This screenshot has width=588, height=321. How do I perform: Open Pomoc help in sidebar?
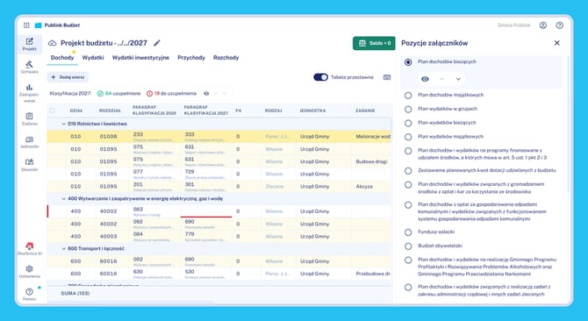(29, 294)
